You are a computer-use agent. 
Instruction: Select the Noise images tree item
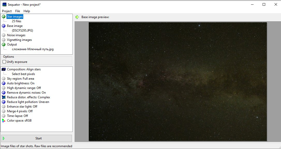(x=16, y=35)
